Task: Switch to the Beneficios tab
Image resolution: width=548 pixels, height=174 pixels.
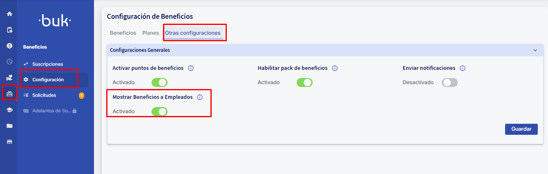Action: tap(123, 33)
